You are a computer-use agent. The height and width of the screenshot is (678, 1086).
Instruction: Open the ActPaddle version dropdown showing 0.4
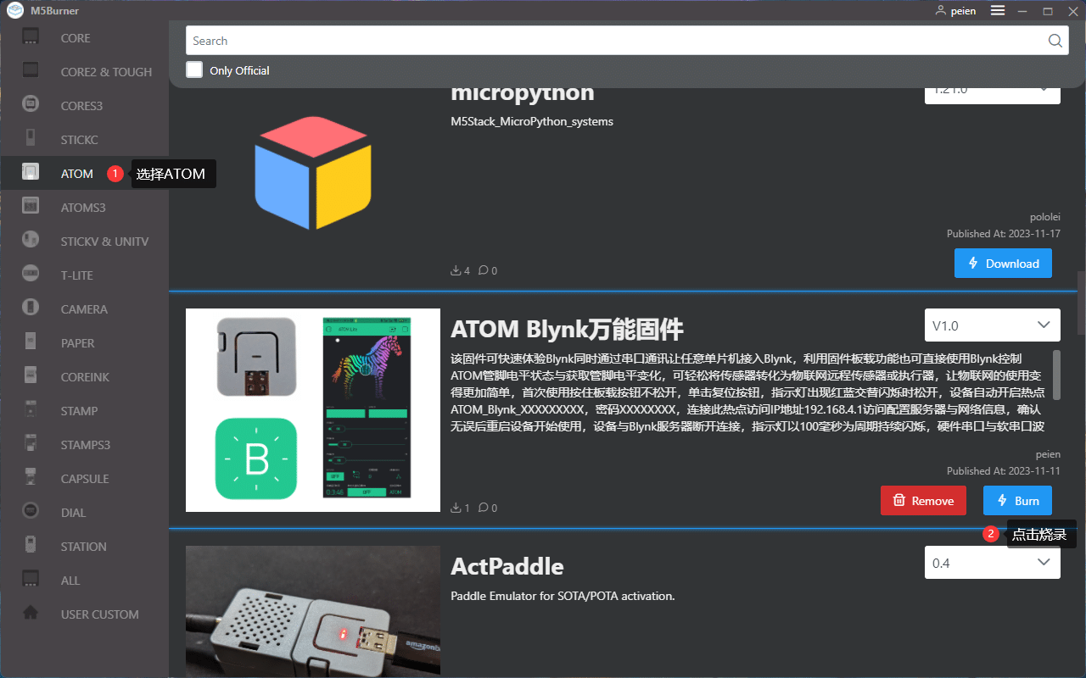(992, 562)
